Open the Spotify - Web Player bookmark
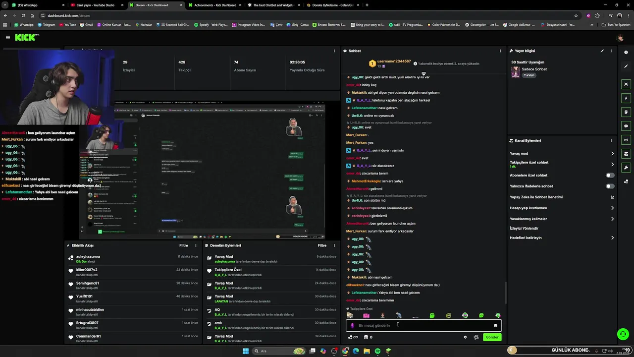This screenshot has width=634, height=357. point(211,24)
